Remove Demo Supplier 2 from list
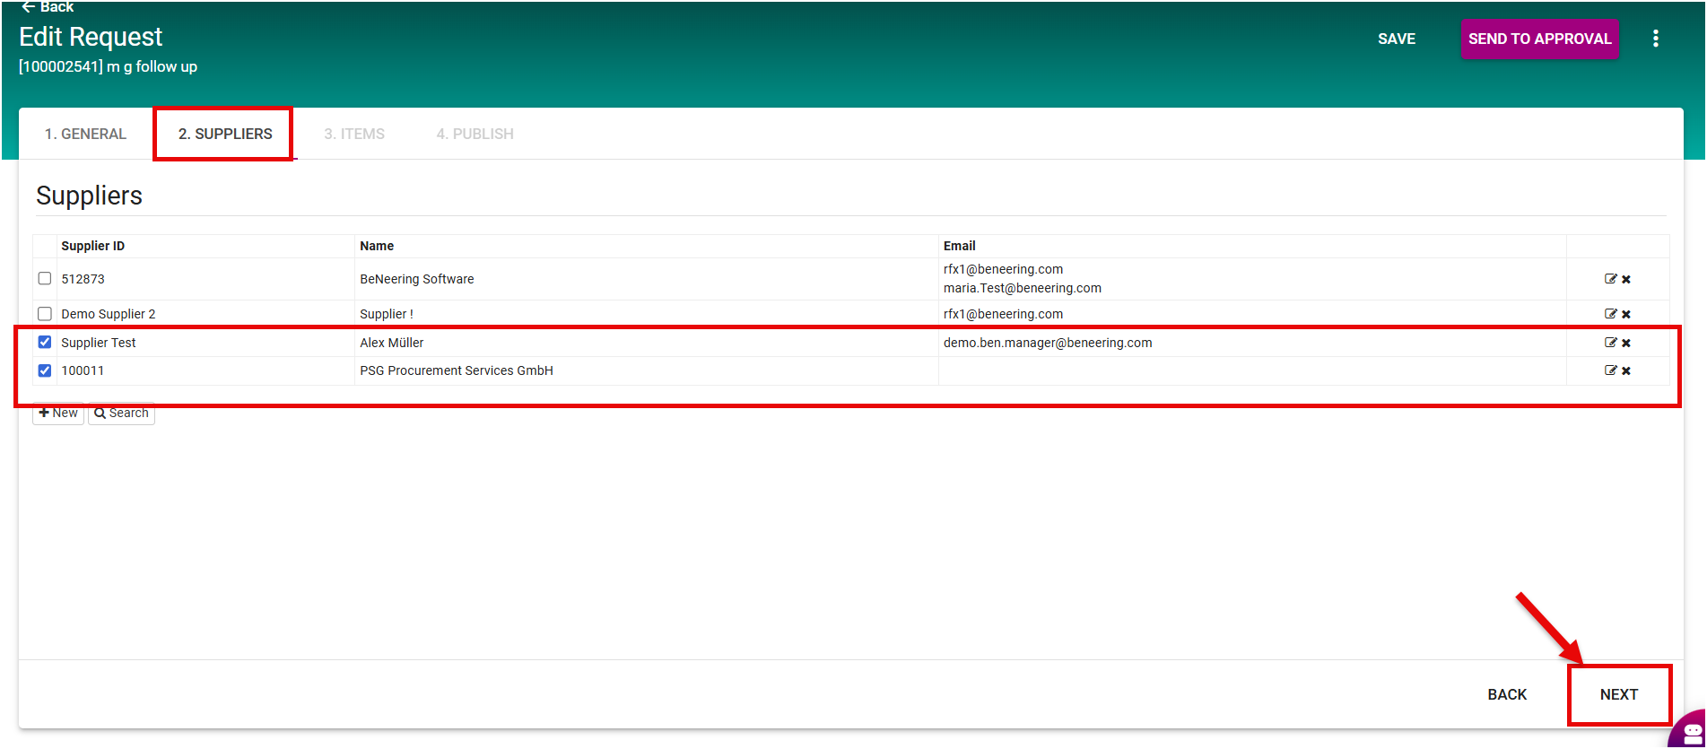1707x749 pixels. tap(1626, 315)
